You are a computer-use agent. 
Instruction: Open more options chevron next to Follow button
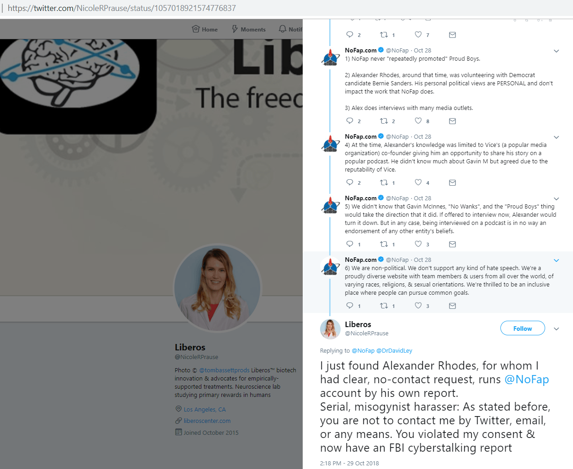click(x=556, y=329)
